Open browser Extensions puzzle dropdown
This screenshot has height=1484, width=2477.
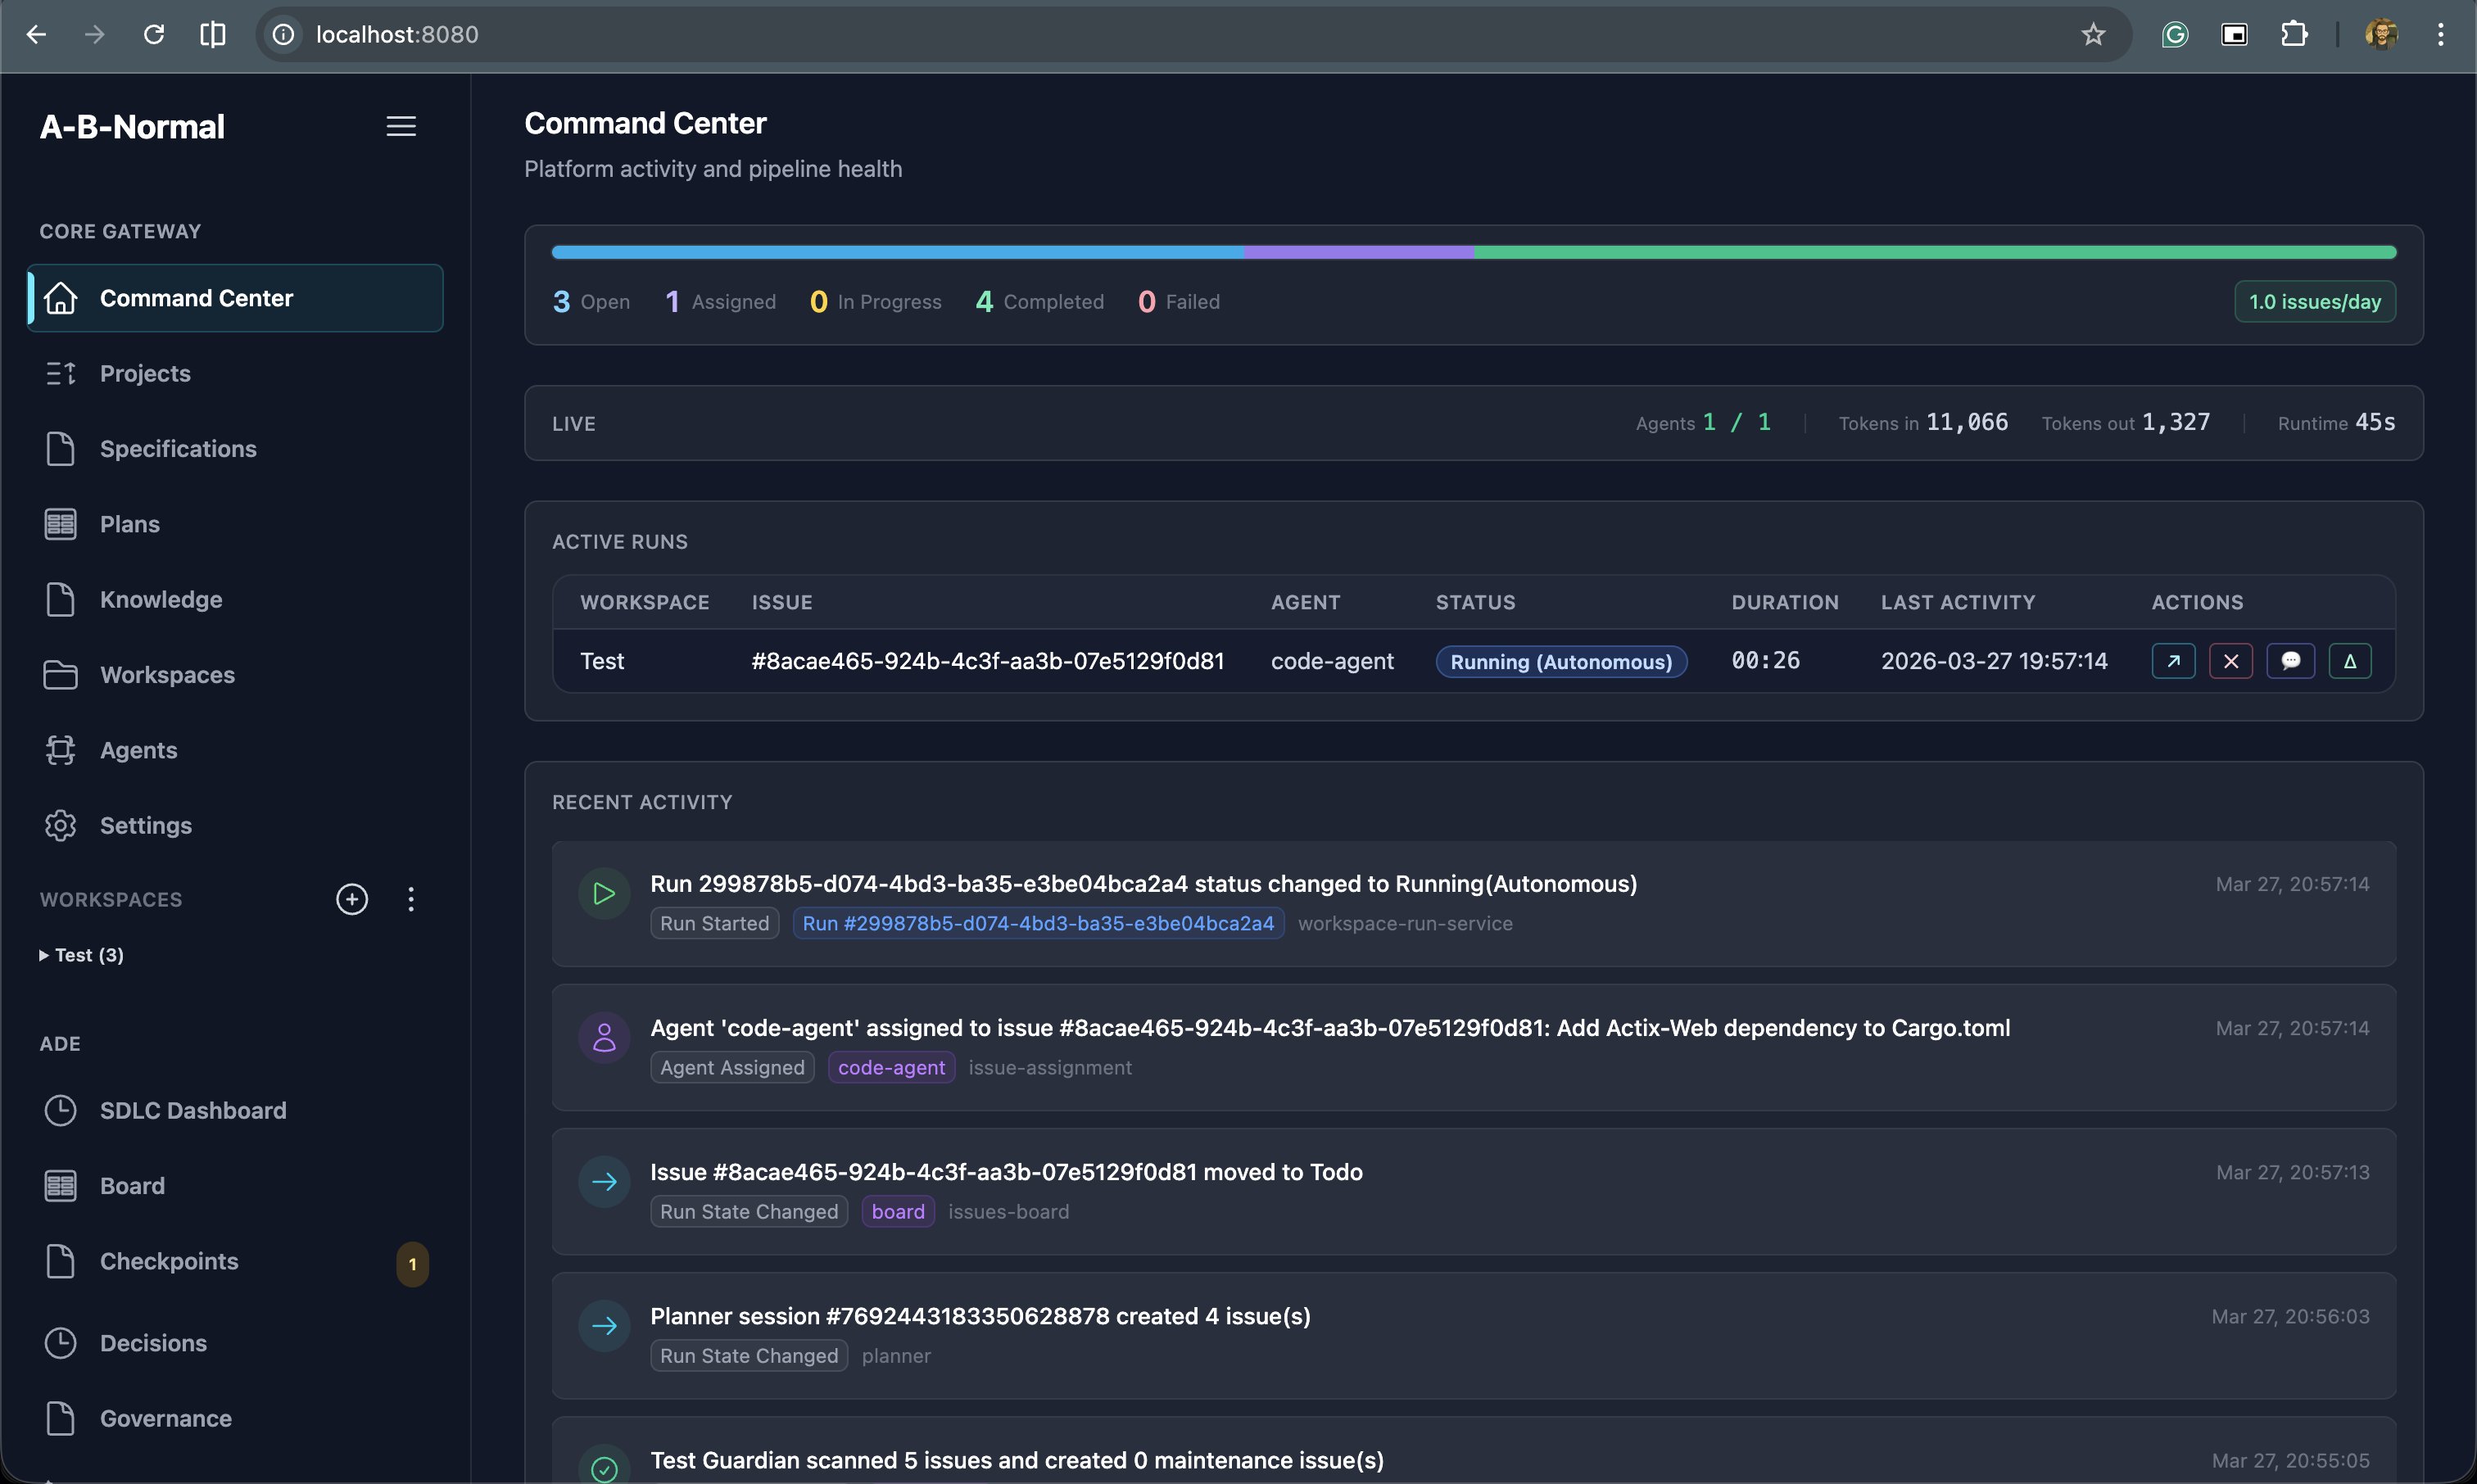pos(2293,35)
